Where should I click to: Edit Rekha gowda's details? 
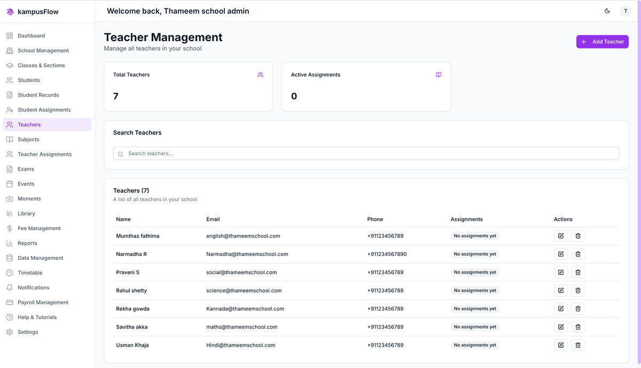pos(561,308)
